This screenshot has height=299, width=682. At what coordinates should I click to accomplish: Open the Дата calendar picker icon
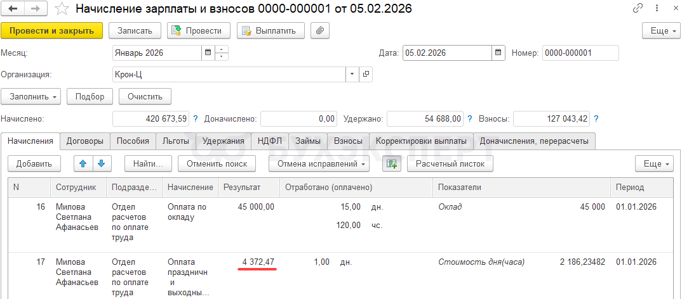[x=498, y=53]
